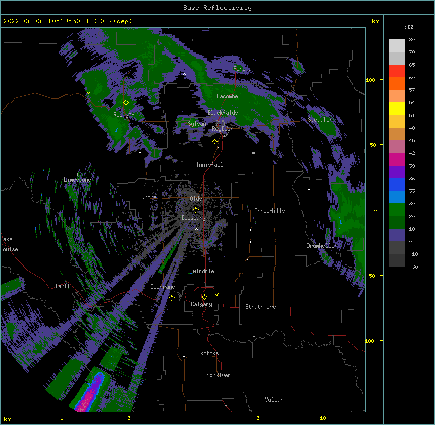Click the yellow diamond marker south of RedDeer
Viewport: 435px width, 425px height.
click(x=215, y=142)
